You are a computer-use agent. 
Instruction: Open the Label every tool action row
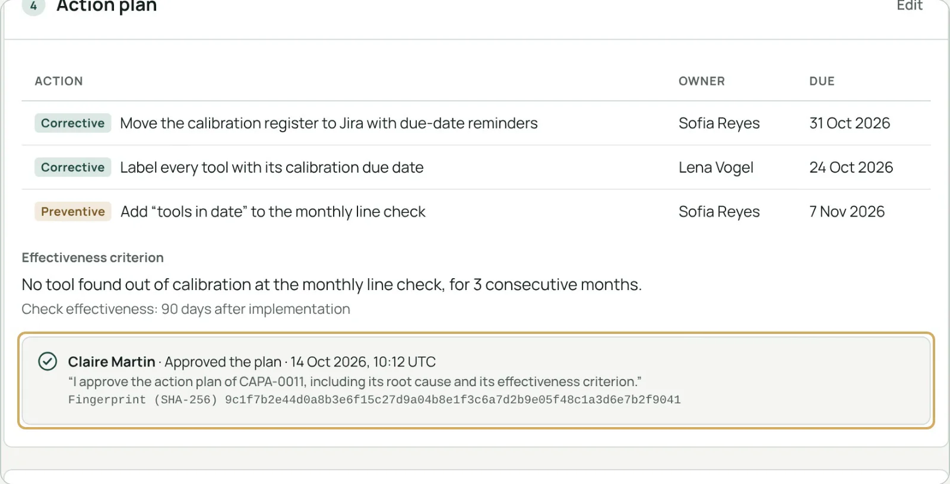pos(476,167)
